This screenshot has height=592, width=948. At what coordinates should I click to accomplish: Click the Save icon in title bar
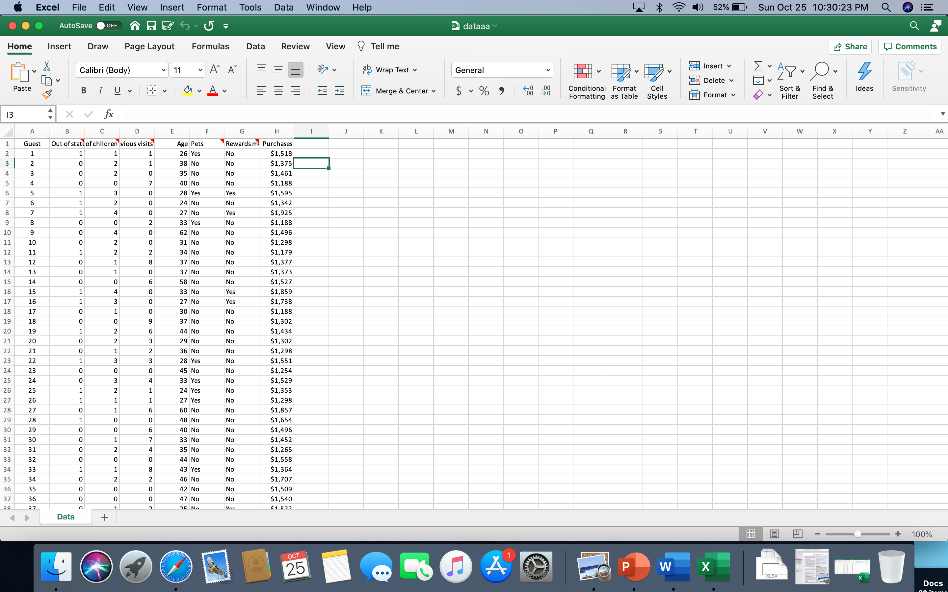151,26
